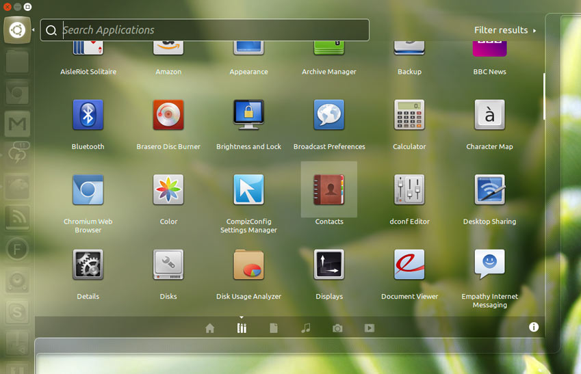Click the Search Applications field
The height and width of the screenshot is (374, 581).
coord(205,30)
